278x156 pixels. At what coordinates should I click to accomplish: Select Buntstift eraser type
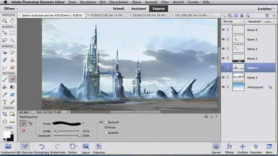pyautogui.click(x=106, y=122)
